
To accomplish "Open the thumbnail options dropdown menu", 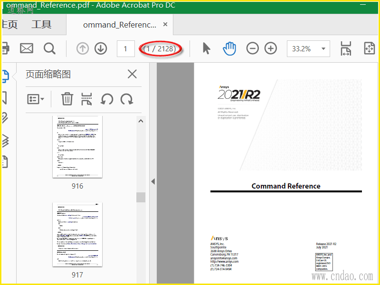I will point(35,99).
